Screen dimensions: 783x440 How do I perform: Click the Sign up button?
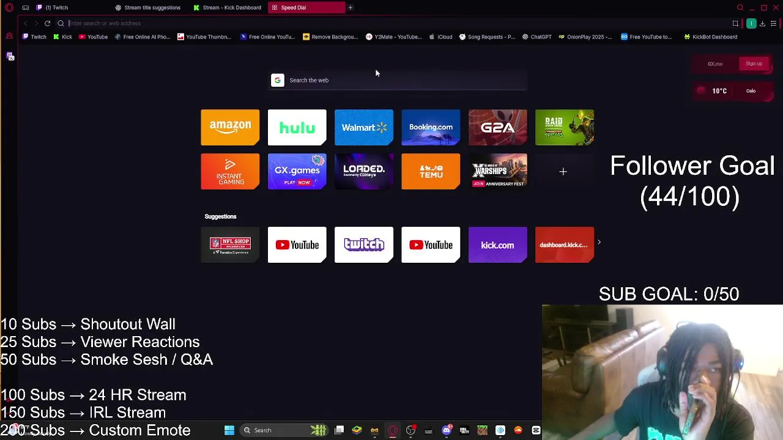pyautogui.click(x=754, y=64)
